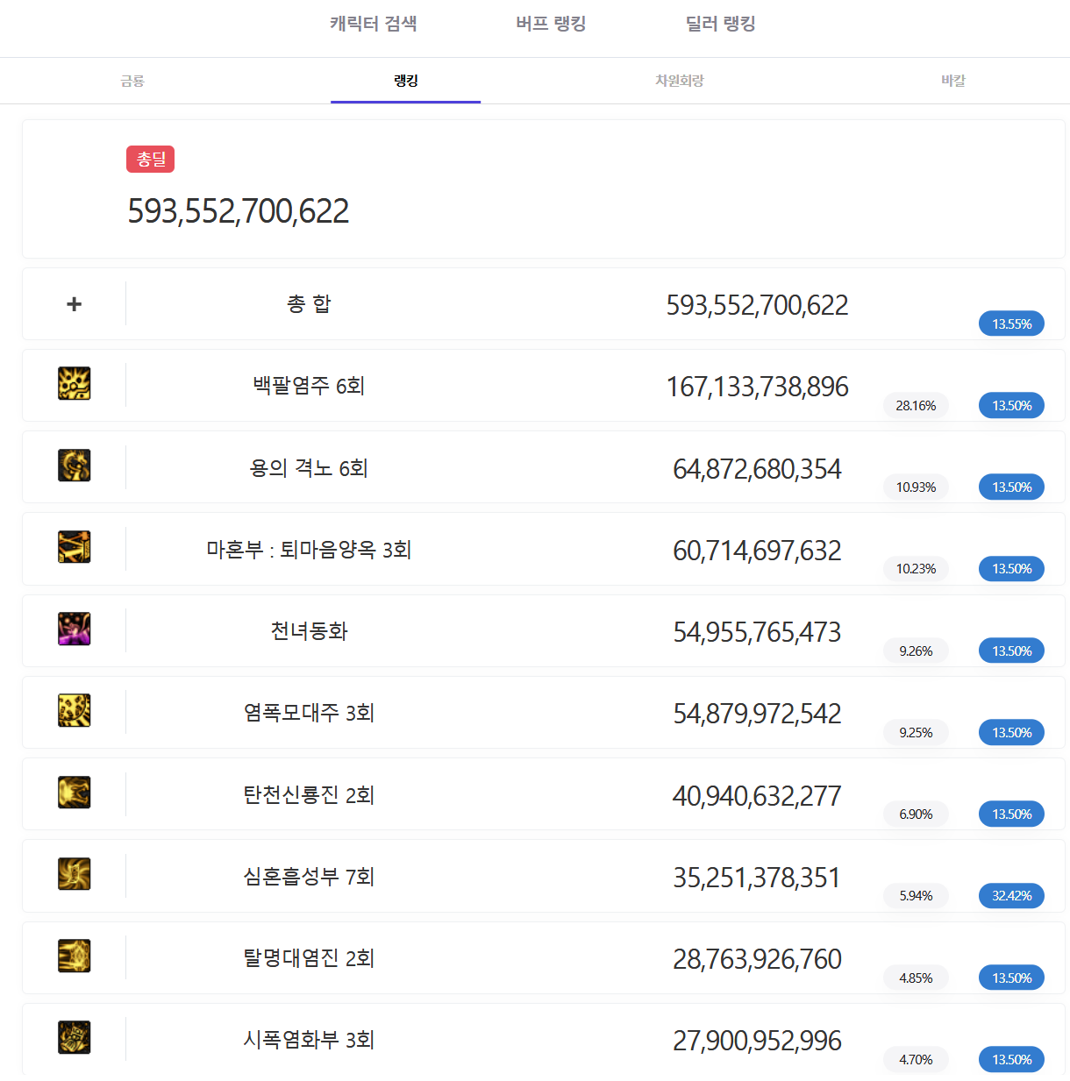Click the 32.42% badge on 심혼흡성부 row

click(x=1011, y=895)
